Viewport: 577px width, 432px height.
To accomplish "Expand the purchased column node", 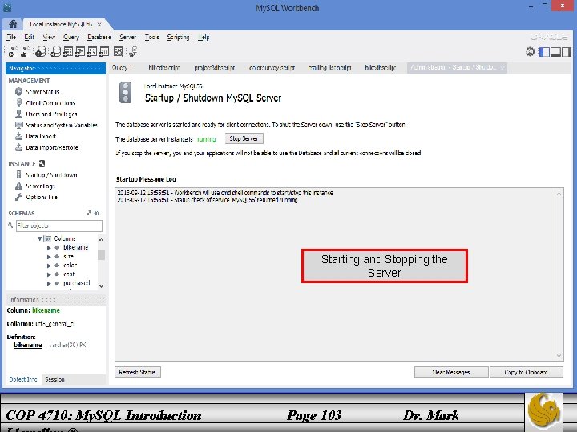I will 49,283.
